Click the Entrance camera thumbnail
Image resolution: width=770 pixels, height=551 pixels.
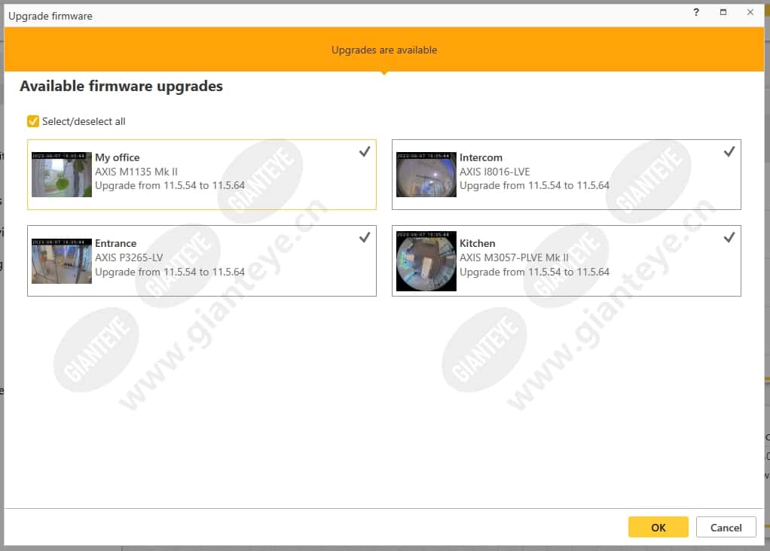pyautogui.click(x=61, y=261)
